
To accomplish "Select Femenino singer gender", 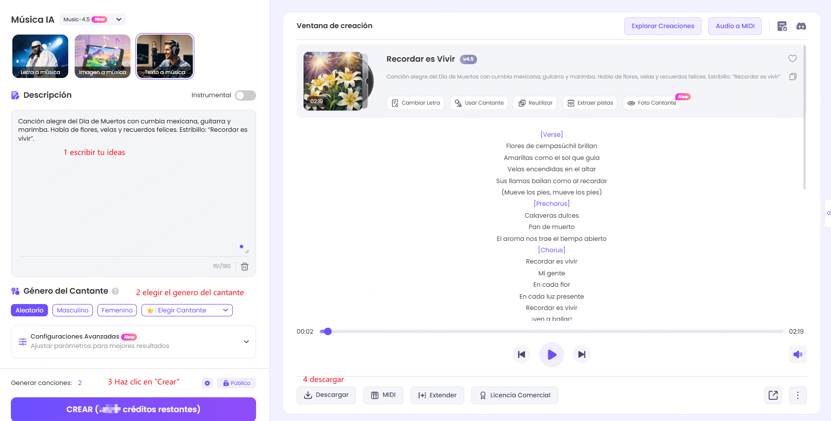I will 117,310.
